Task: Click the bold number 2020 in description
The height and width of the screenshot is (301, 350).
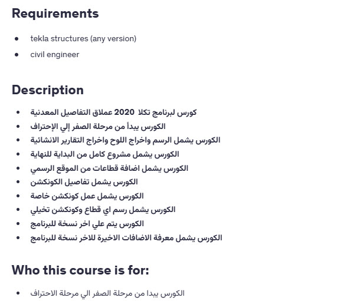Action: coord(124,112)
